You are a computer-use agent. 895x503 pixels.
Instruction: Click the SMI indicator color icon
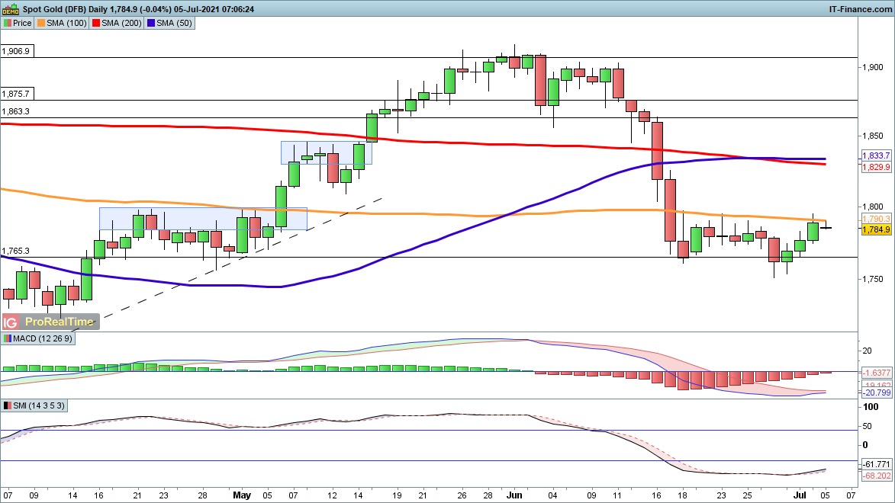pyautogui.click(x=7, y=405)
